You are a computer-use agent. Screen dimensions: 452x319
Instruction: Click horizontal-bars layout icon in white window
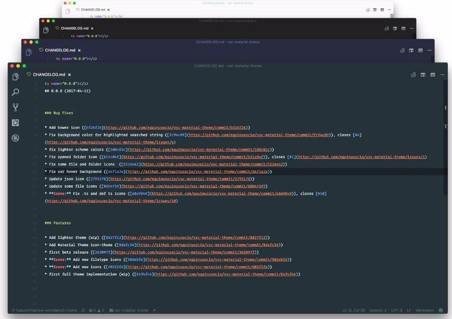[x=382, y=10]
